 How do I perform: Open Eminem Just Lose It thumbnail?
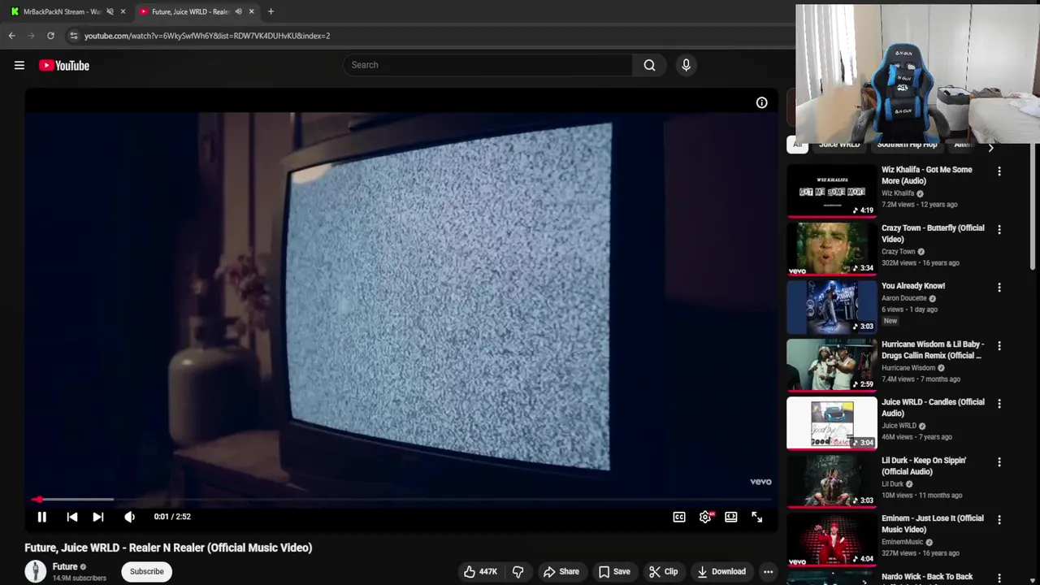click(832, 539)
